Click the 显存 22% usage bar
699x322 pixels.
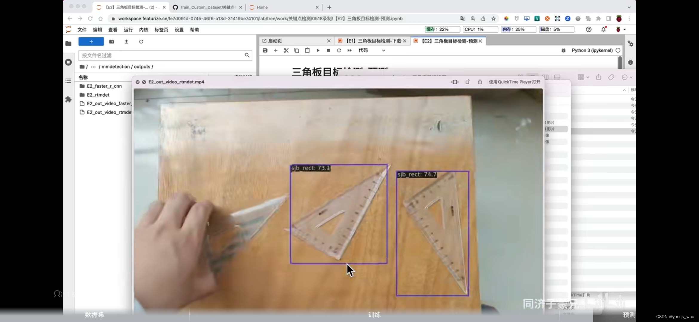click(442, 29)
